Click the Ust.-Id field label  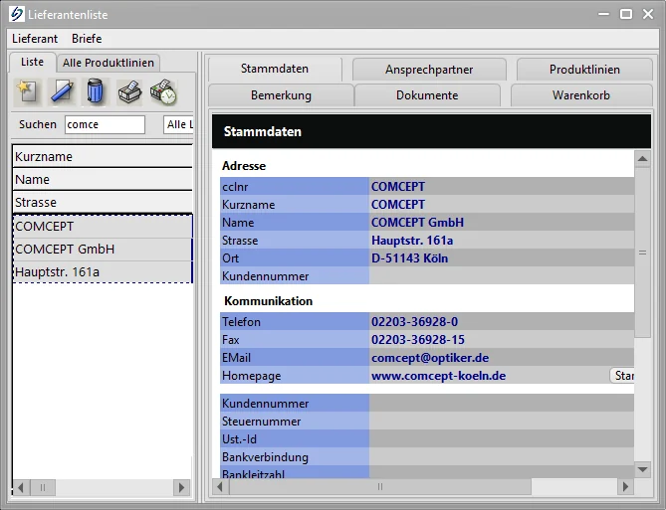[x=239, y=439]
